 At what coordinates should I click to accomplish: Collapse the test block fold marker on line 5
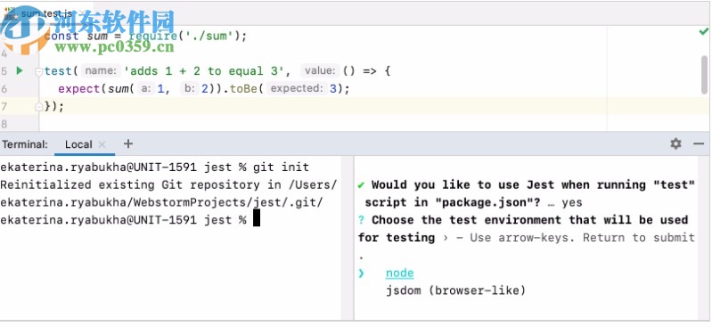(x=39, y=71)
